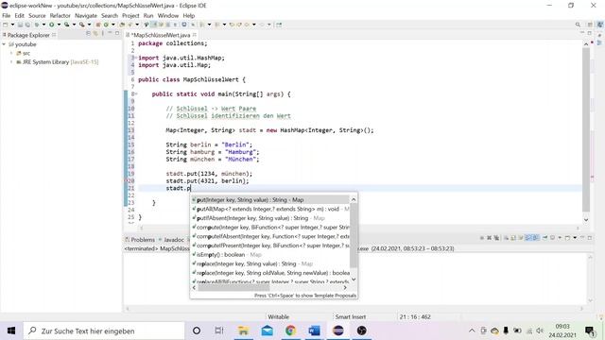Expand the src folder tree node
The width and height of the screenshot is (605, 340).
[x=11, y=53]
